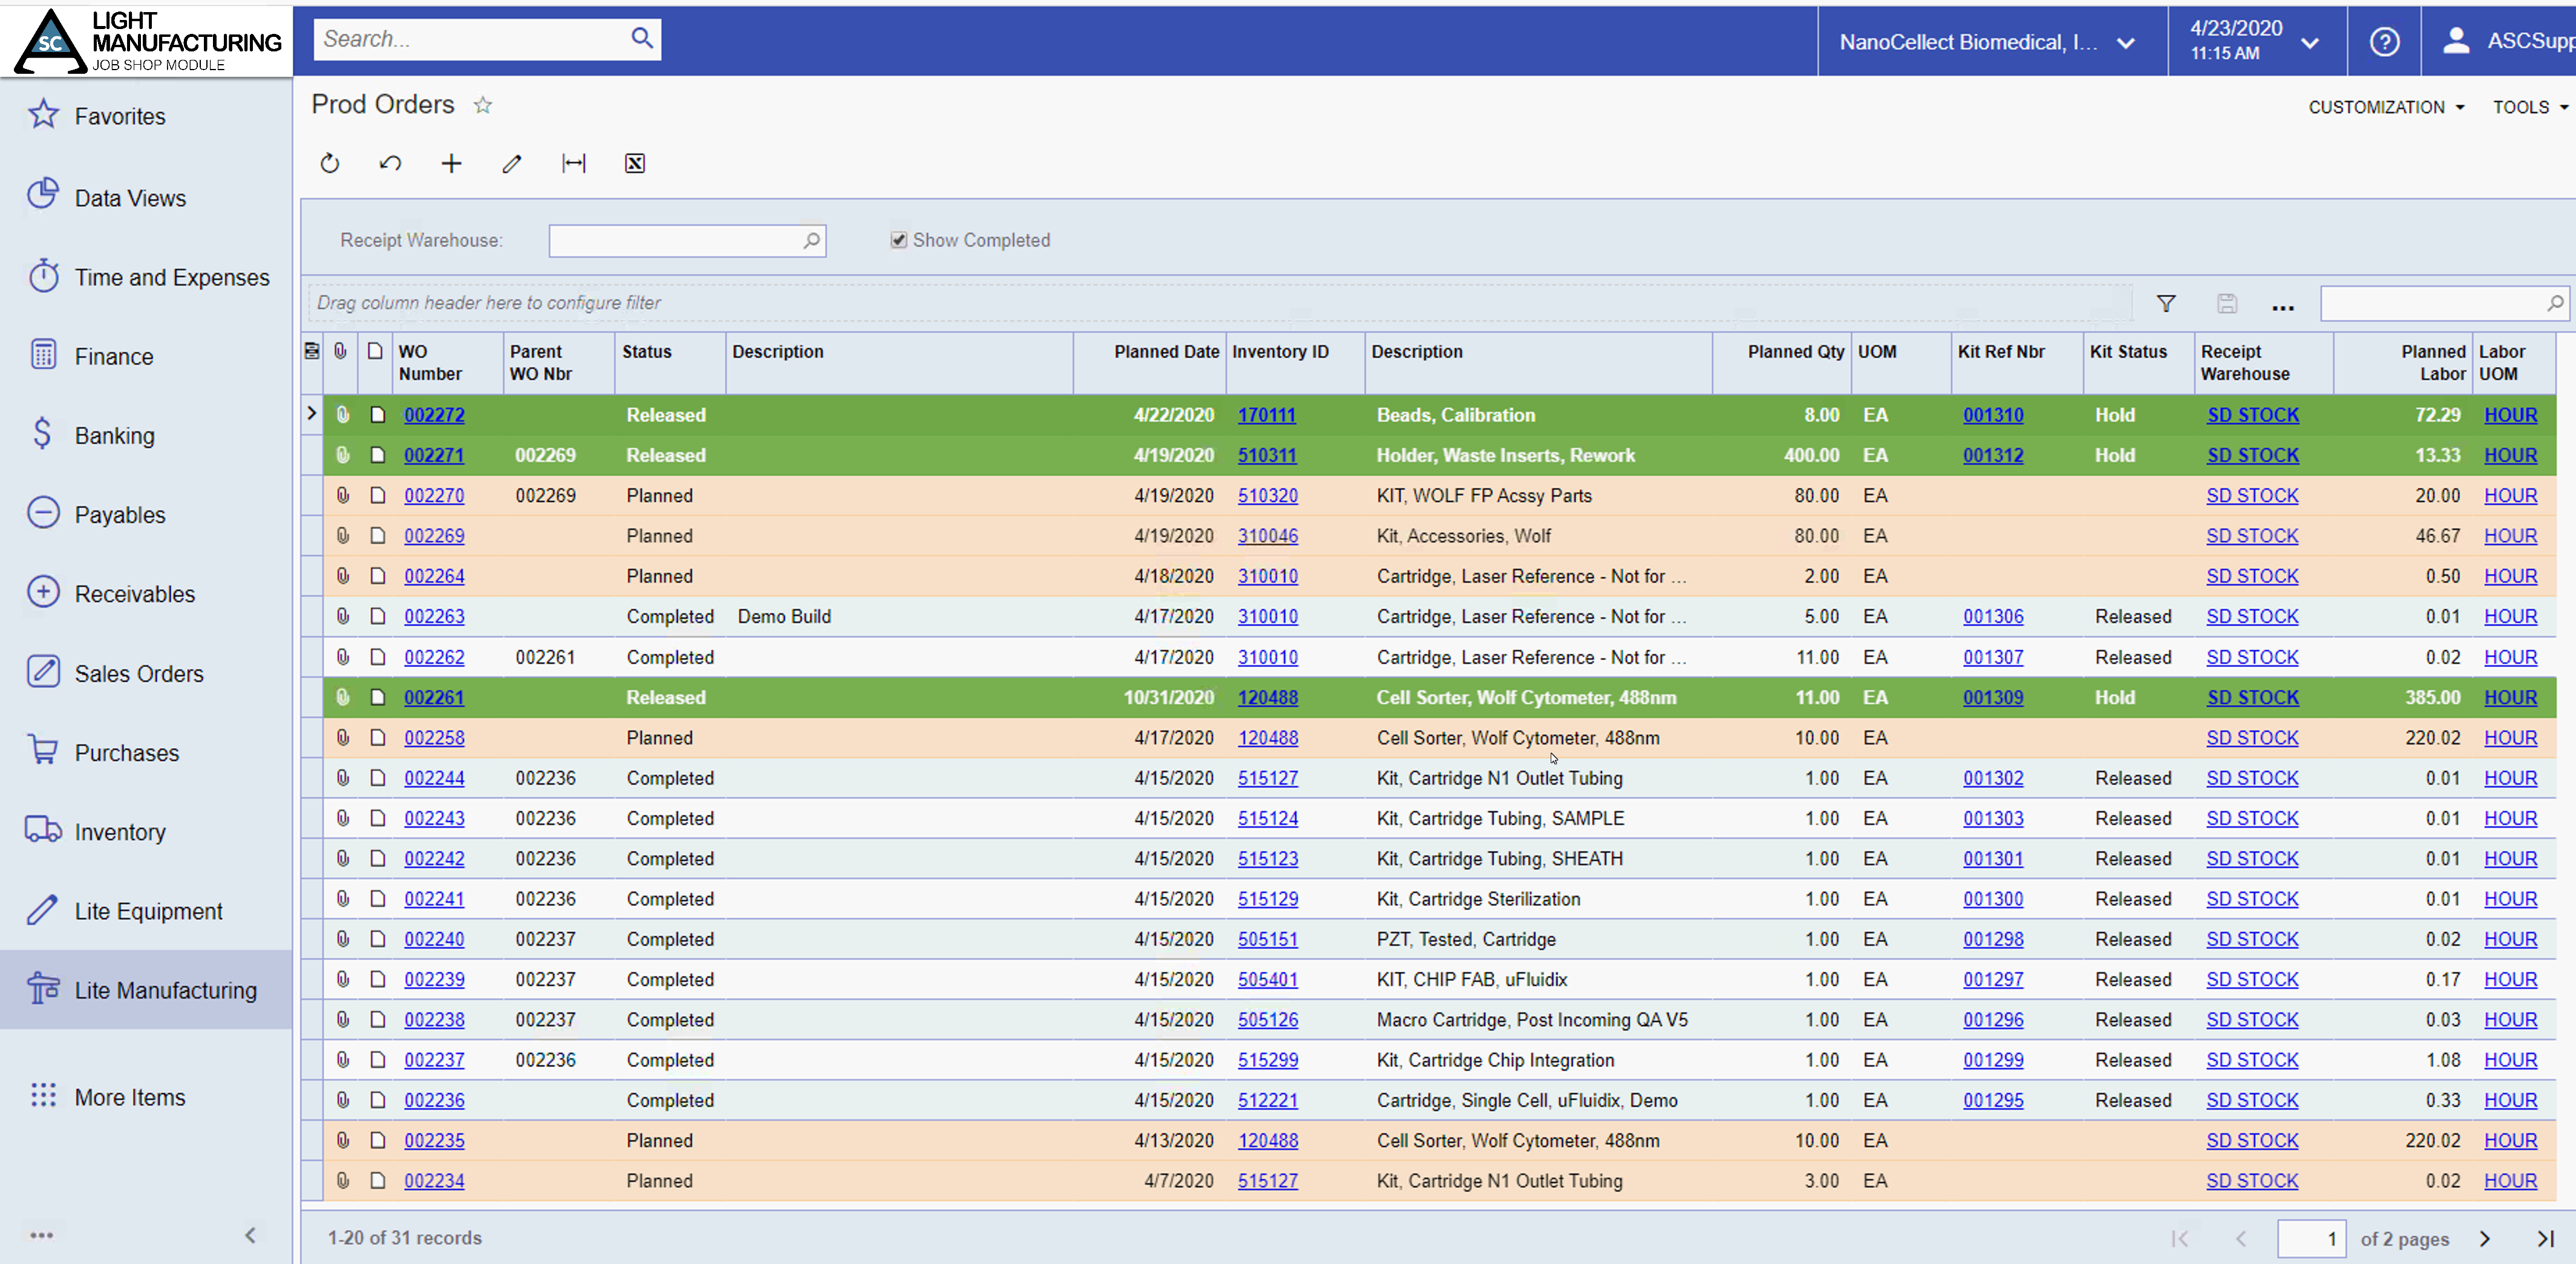The width and height of the screenshot is (2576, 1264).
Task: Click the Add new record plus icon
Action: click(x=451, y=163)
